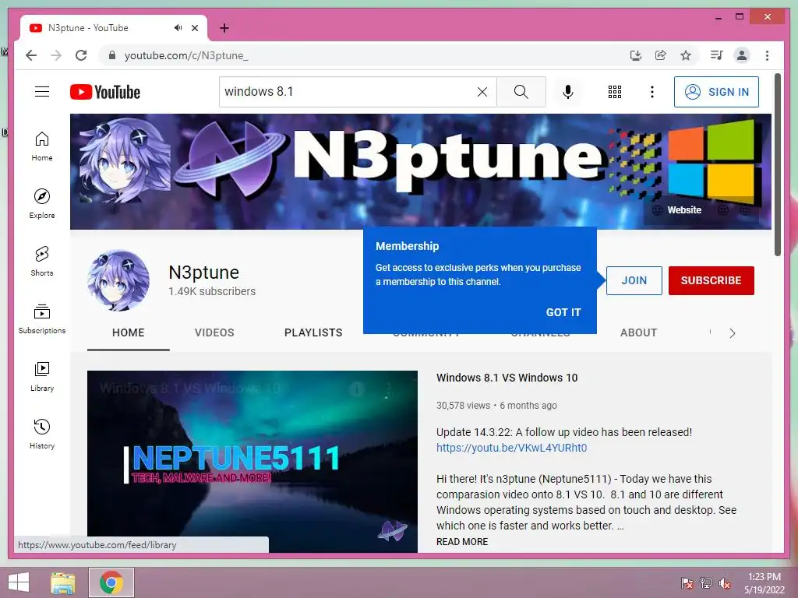Open the youtu.be/VKwL4YURht0 link
This screenshot has width=798, height=598.
point(511,448)
